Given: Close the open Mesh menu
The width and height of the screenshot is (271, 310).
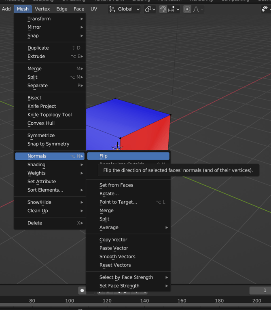Looking at the screenshot, I should 23,9.
